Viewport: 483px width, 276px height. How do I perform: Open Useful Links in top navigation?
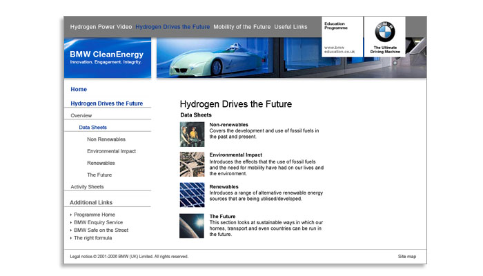click(290, 27)
